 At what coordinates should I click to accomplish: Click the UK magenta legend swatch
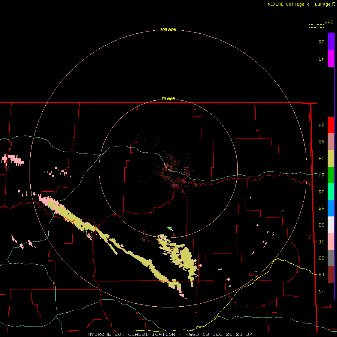331,58
